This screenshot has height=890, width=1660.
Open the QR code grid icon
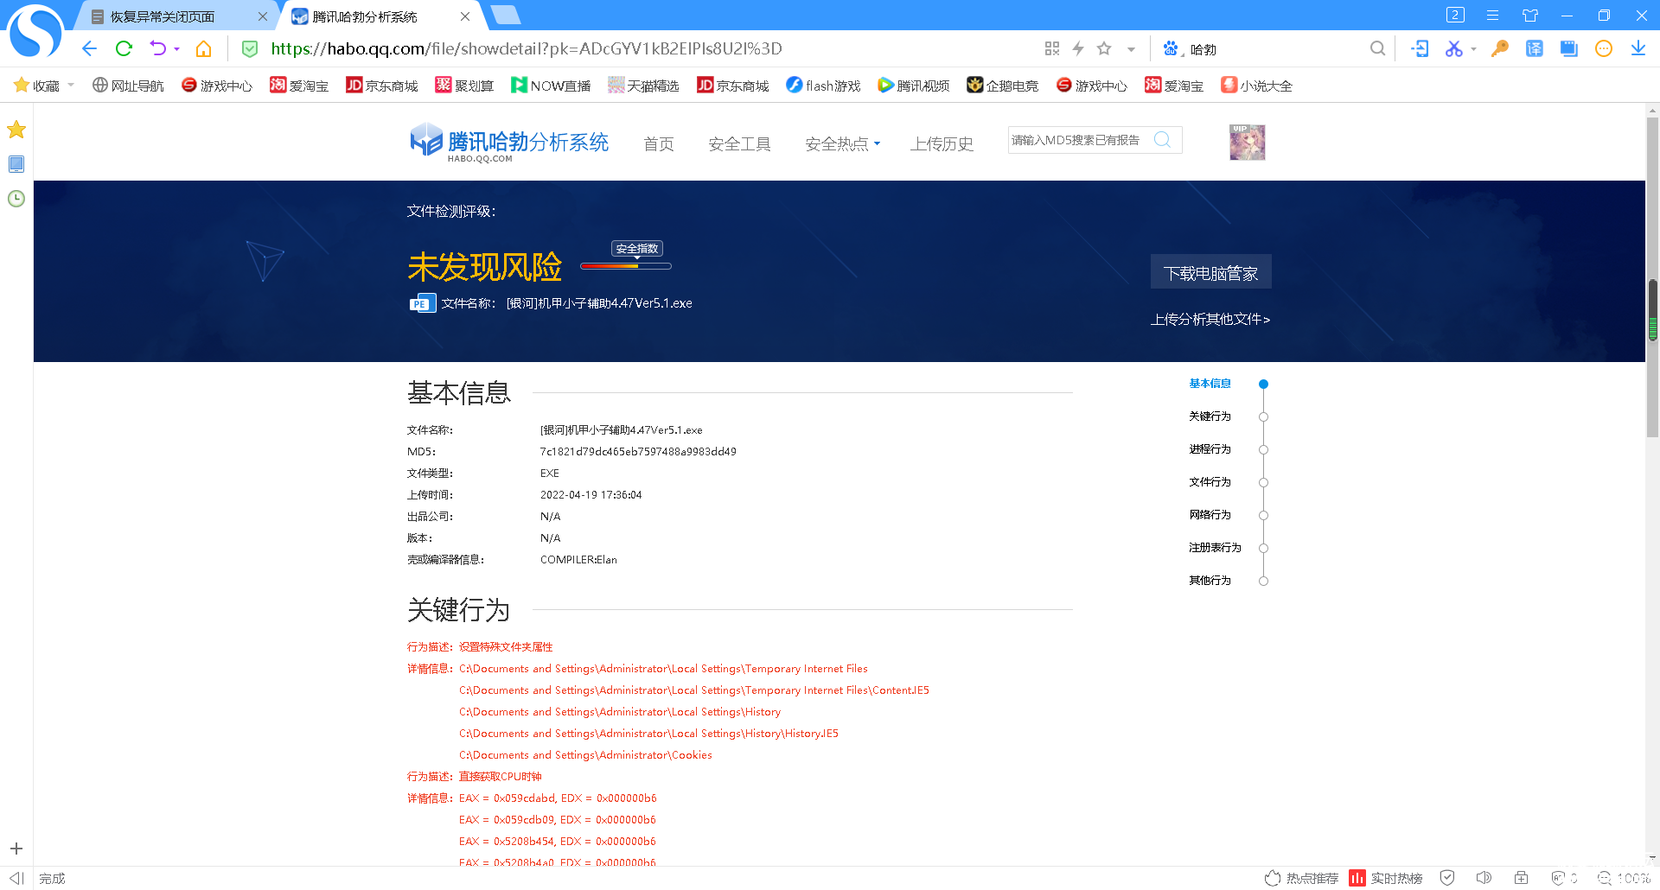[x=1052, y=49]
